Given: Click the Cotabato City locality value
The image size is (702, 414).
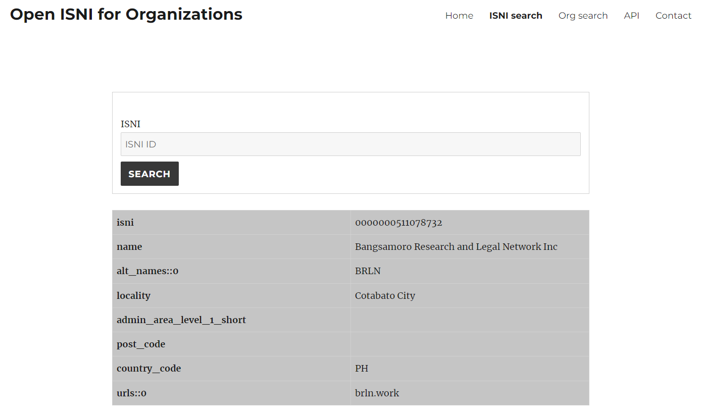Looking at the screenshot, I should [385, 295].
